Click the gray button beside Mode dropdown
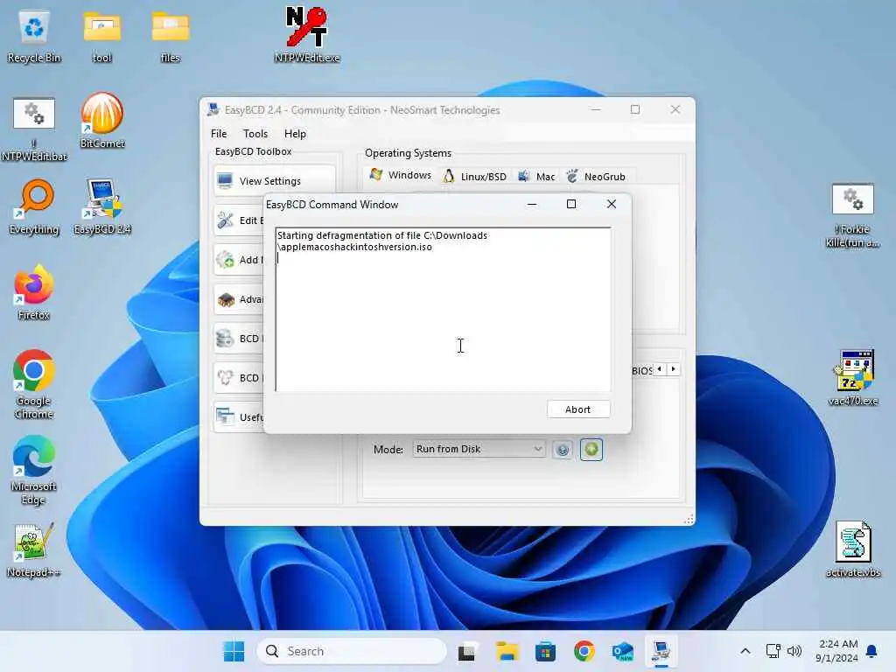This screenshot has width=896, height=672. [563, 451]
